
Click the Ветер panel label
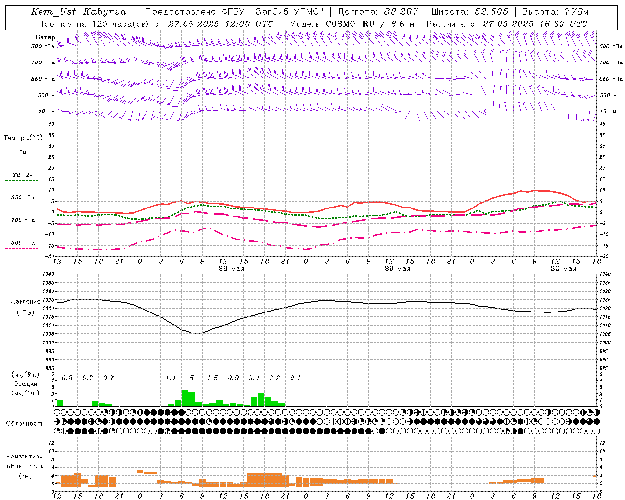point(45,37)
